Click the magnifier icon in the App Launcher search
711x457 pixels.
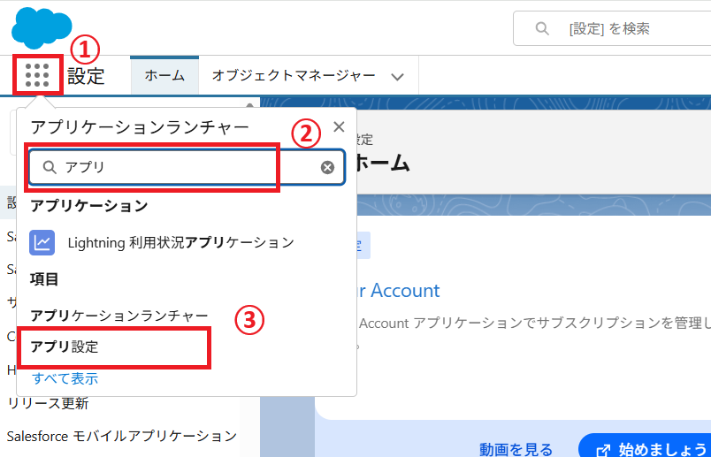coord(50,167)
